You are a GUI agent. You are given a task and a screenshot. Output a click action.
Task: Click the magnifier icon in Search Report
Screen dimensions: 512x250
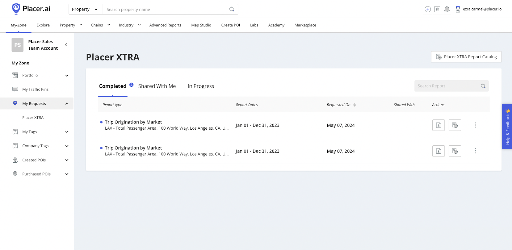483,86
